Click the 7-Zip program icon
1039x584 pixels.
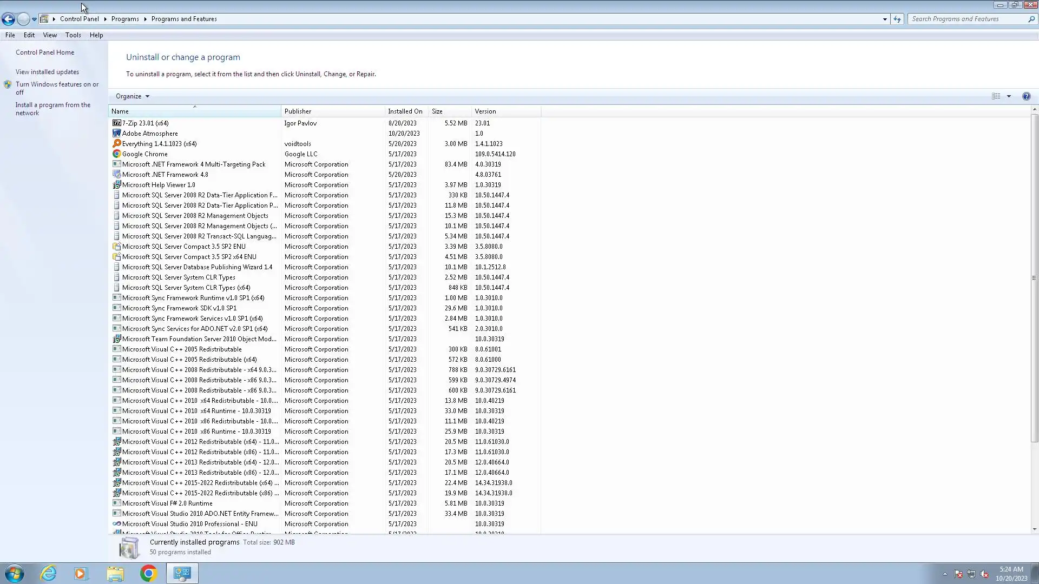point(116,123)
